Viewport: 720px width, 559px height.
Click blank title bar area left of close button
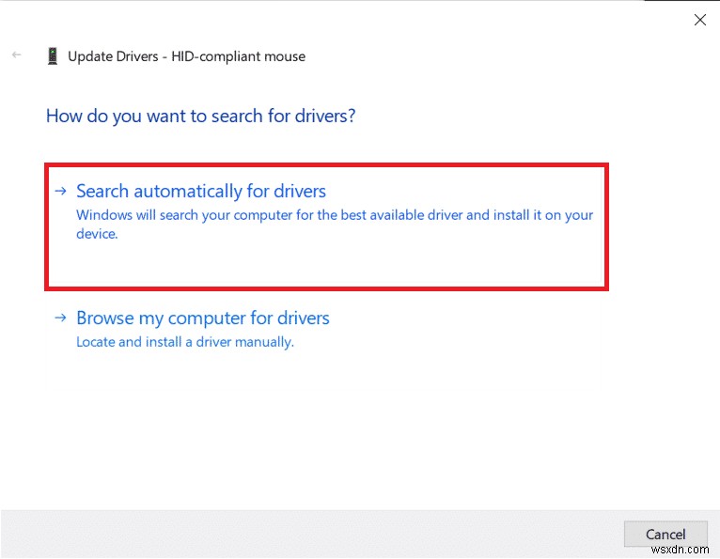tap(376, 20)
